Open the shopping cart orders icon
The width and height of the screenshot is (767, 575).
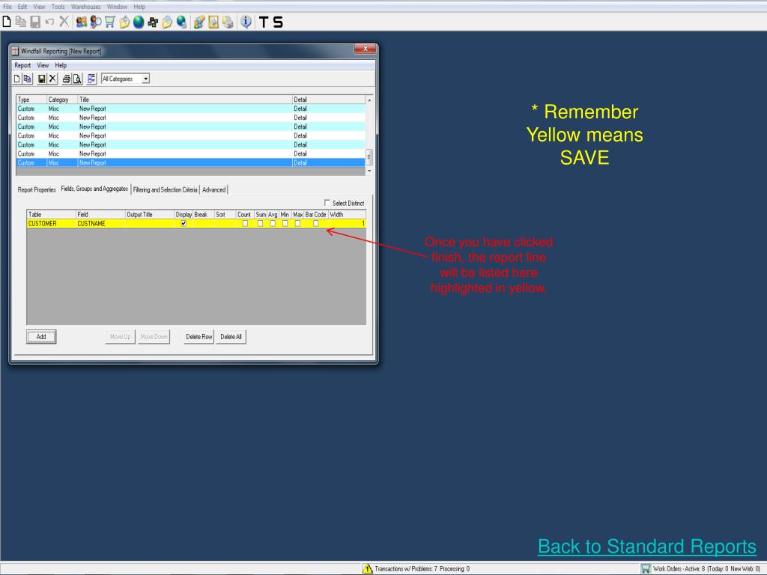pyautogui.click(x=110, y=22)
